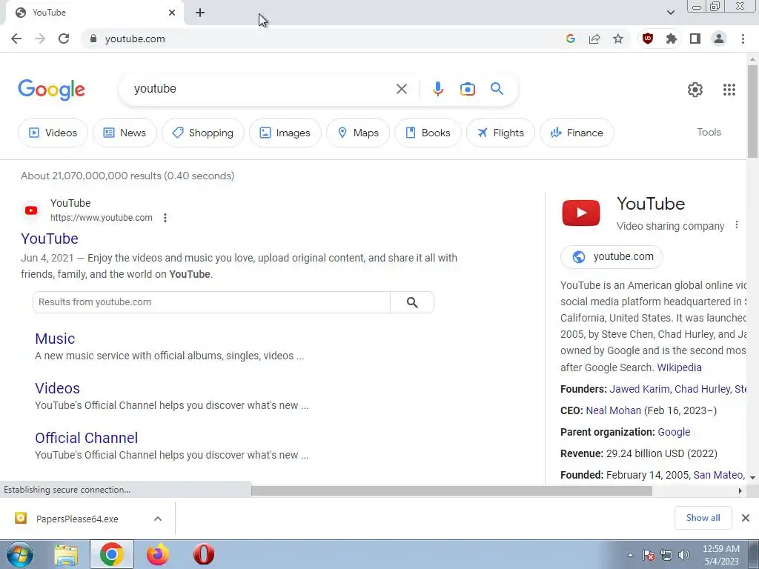Show hidden system tray icons

tap(630, 555)
